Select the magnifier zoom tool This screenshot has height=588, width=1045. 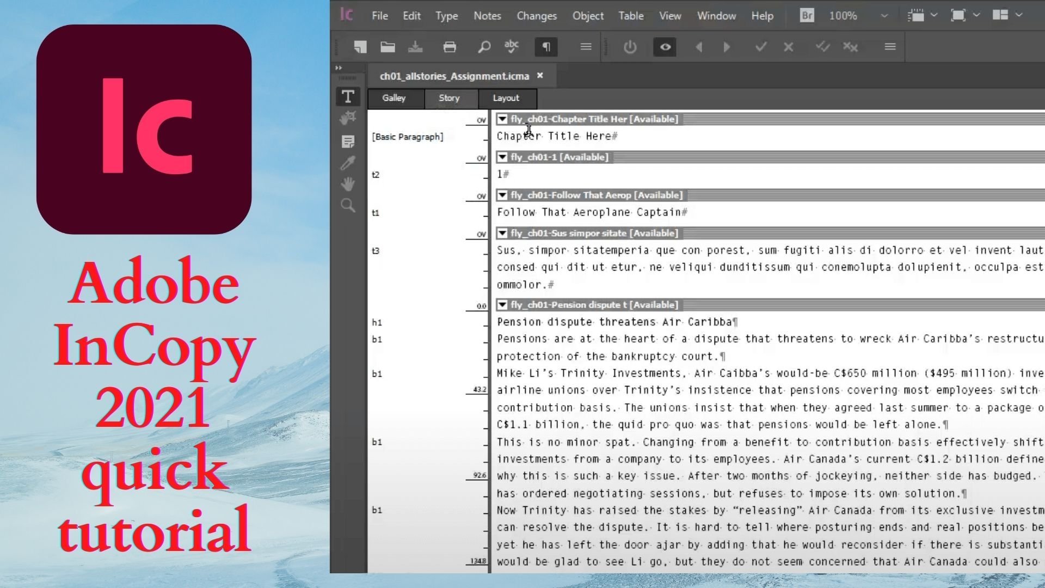(x=347, y=206)
